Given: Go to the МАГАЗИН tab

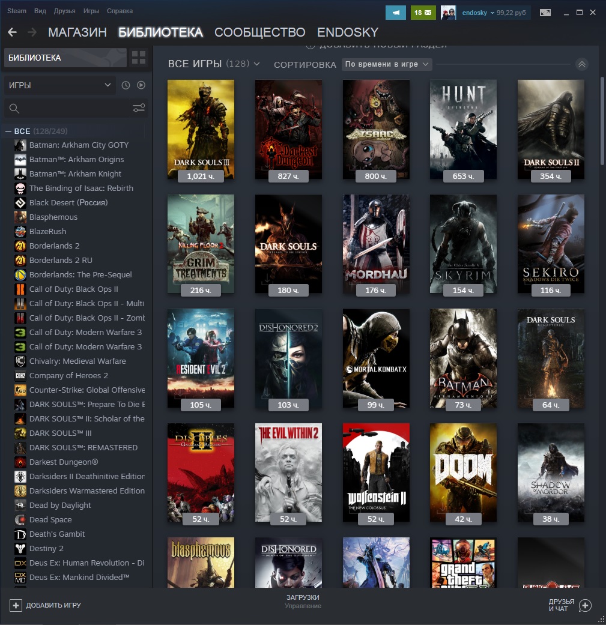Looking at the screenshot, I should pyautogui.click(x=77, y=32).
